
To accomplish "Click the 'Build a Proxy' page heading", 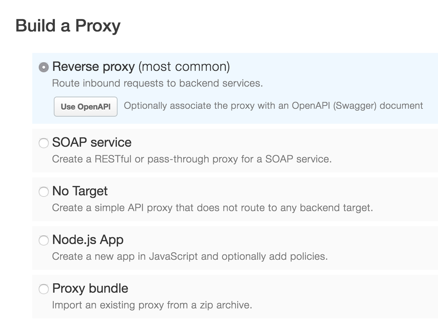I will [68, 26].
